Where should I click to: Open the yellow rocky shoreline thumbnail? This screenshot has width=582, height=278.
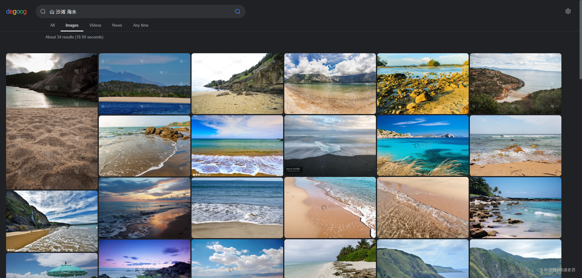(423, 84)
